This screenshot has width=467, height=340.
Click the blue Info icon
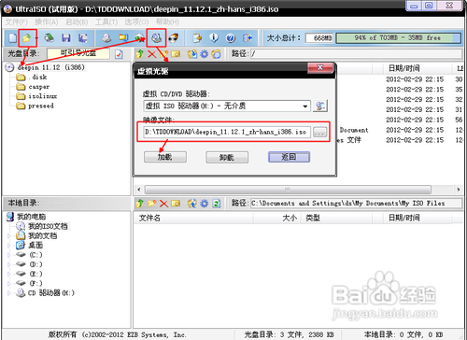point(214,38)
